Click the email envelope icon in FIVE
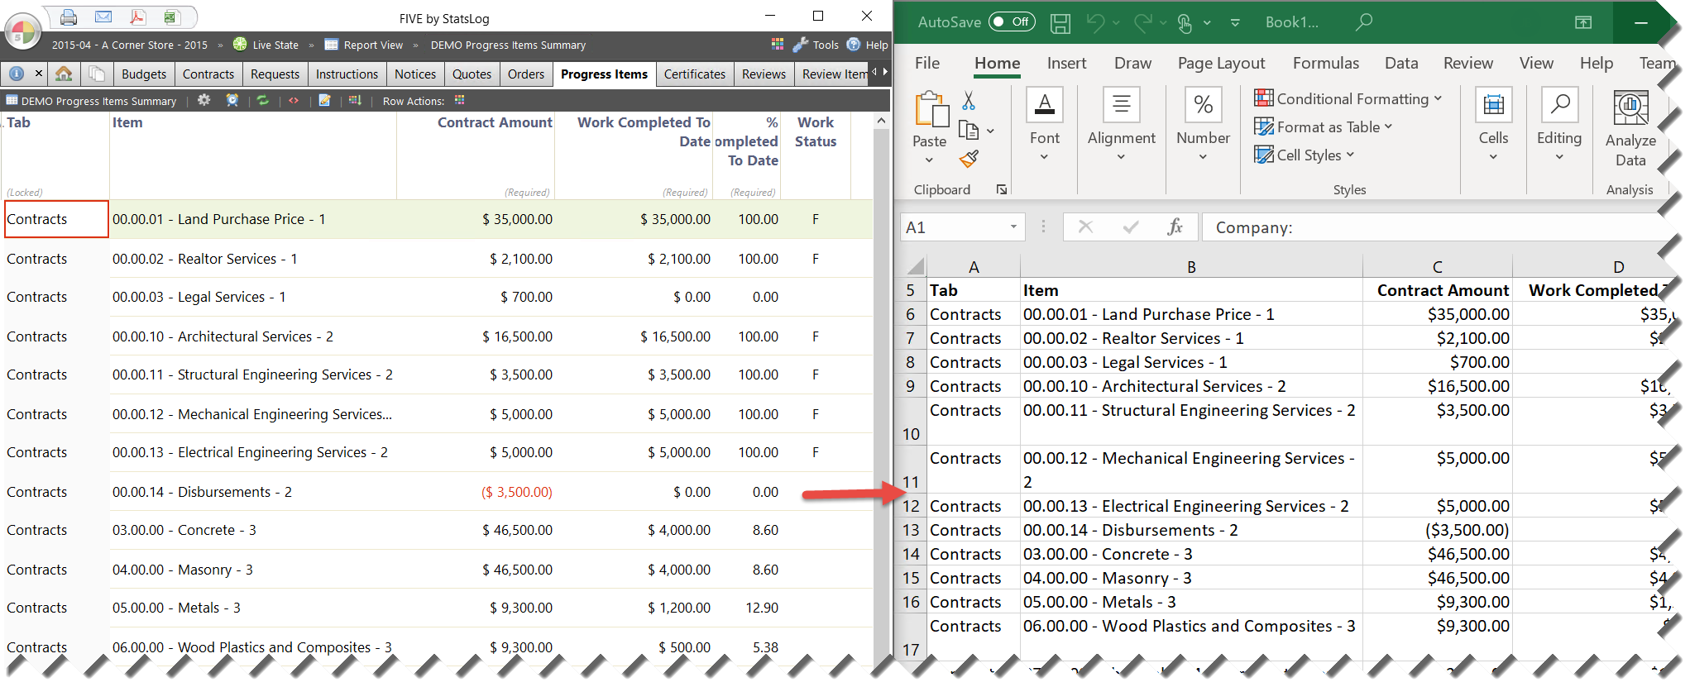 click(103, 17)
